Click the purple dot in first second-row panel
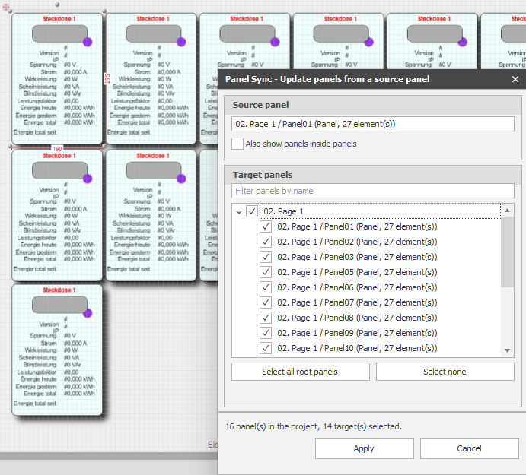 pyautogui.click(x=88, y=179)
